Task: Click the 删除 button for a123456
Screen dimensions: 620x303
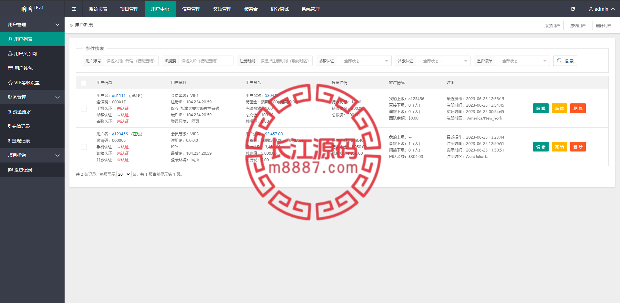Action: coord(578,147)
